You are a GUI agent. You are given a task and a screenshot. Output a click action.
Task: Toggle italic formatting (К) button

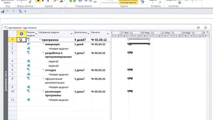[x=43, y=1]
